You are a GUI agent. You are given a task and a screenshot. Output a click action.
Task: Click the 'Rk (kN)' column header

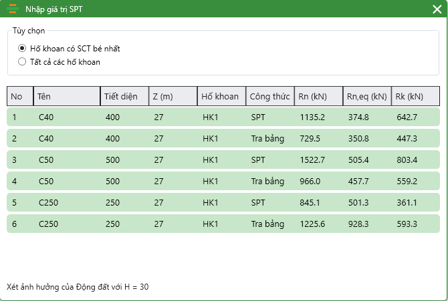415,97
